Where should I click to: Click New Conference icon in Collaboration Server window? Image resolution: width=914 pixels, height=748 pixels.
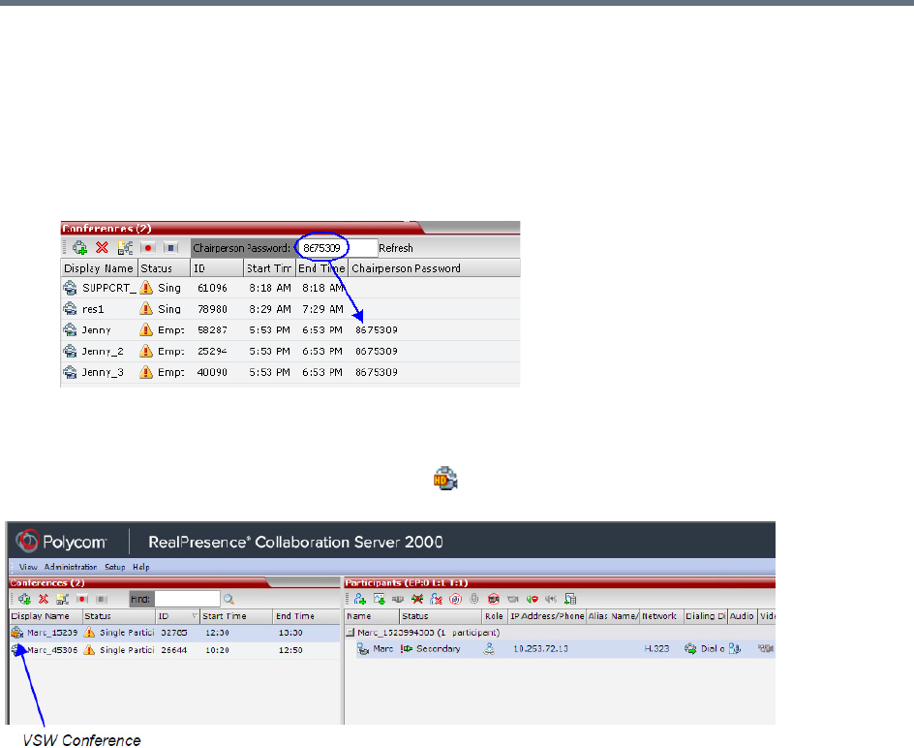pyautogui.click(x=24, y=599)
